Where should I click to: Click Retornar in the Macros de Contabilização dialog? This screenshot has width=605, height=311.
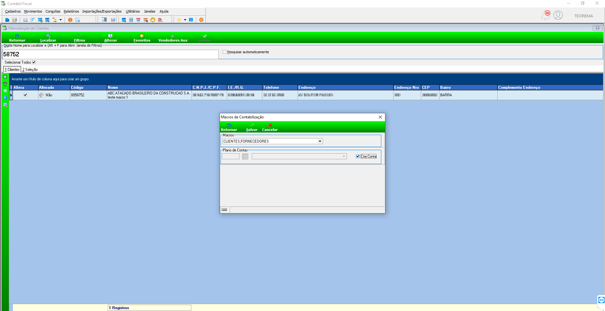coord(229,127)
